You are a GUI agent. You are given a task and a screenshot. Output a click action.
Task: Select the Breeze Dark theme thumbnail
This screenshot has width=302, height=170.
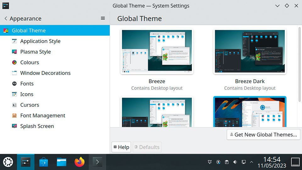point(250,51)
